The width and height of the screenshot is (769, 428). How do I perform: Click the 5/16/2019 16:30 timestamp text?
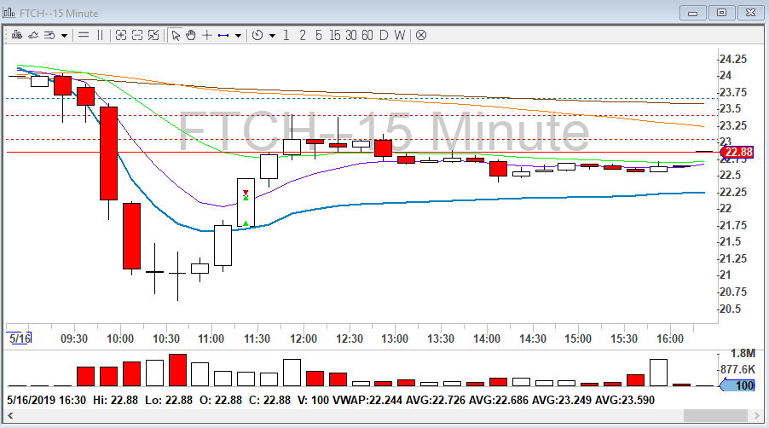[x=47, y=400]
